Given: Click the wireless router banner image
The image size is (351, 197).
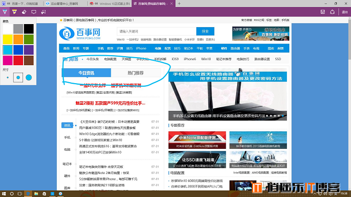Looking at the screenshot, I should pos(228,94).
